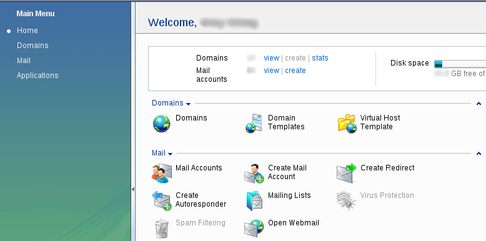Click the Mail Accounts label link
This screenshot has height=241, width=486.
click(199, 167)
